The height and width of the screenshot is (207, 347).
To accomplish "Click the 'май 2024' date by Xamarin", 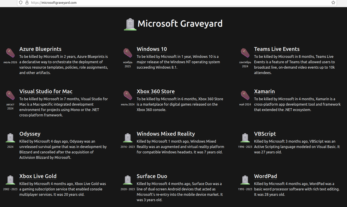I will 245,105.
